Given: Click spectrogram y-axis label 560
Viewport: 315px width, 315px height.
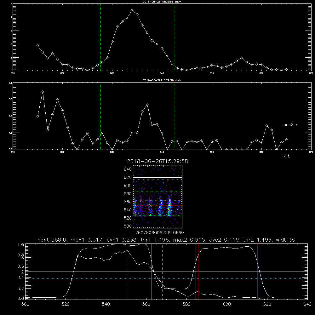Looking at the screenshot, I should click(x=128, y=202).
